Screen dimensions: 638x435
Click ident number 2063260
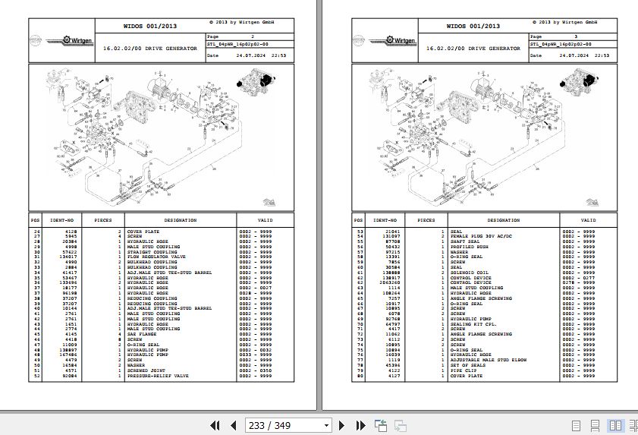[x=390, y=282]
